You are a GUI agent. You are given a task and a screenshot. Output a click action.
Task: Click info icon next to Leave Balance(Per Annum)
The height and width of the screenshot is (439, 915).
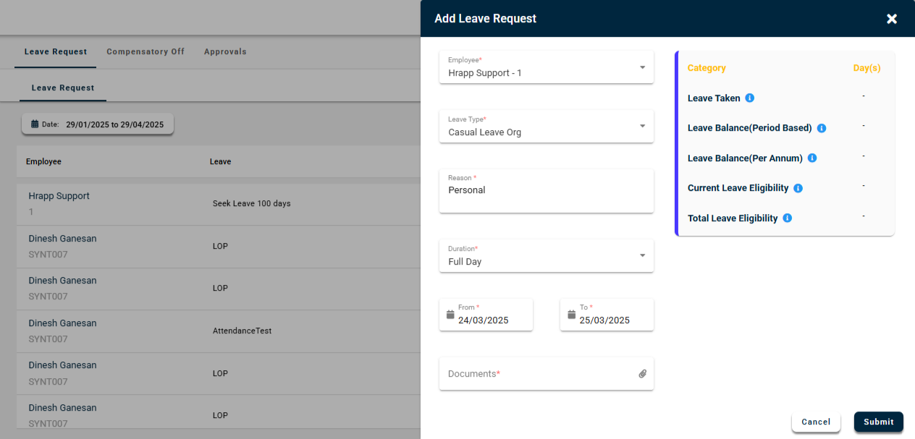point(812,158)
